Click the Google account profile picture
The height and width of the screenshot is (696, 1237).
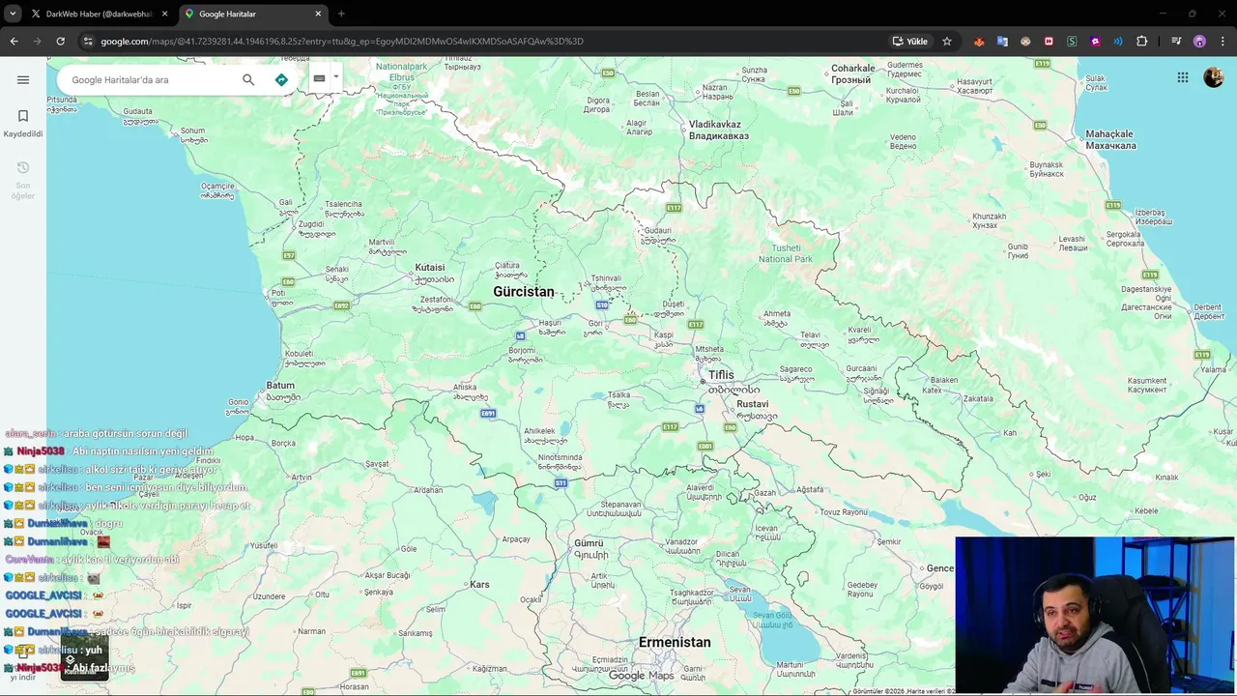[1214, 77]
